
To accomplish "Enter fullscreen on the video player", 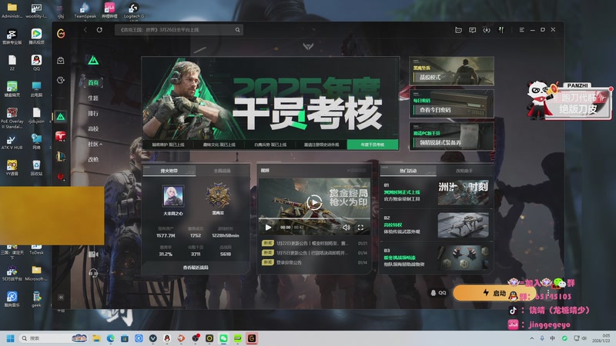I will [360, 227].
